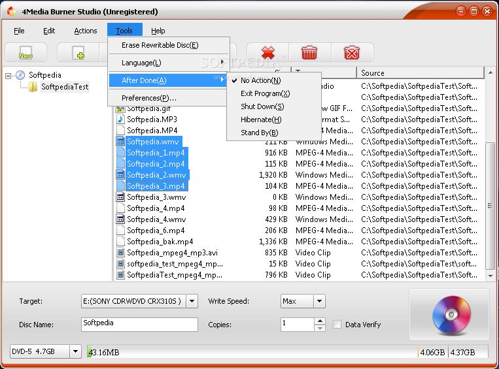Click the 4.37GB capacity marker label
Viewport: 499px width, 369px height.
[x=462, y=352]
